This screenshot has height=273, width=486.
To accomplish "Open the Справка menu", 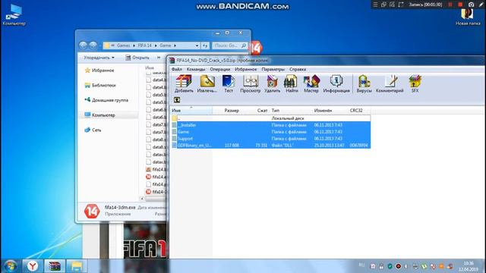I will coord(298,69).
